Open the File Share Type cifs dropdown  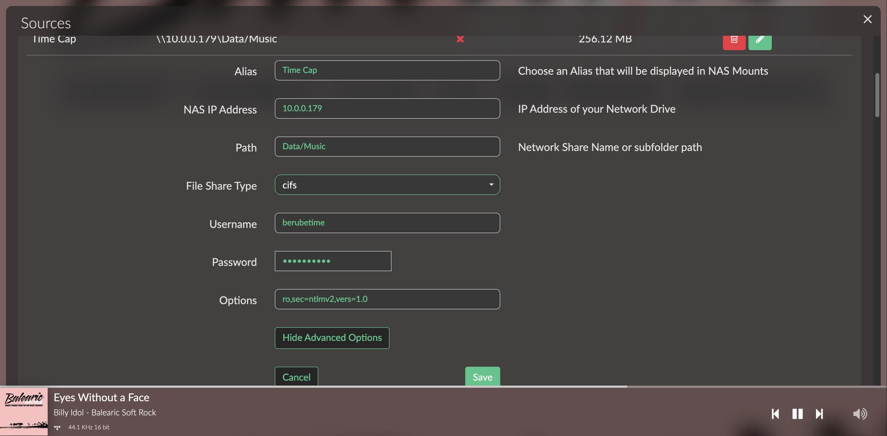tap(387, 185)
